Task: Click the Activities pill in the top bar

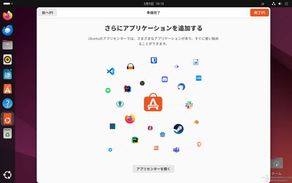Action: [7, 4]
